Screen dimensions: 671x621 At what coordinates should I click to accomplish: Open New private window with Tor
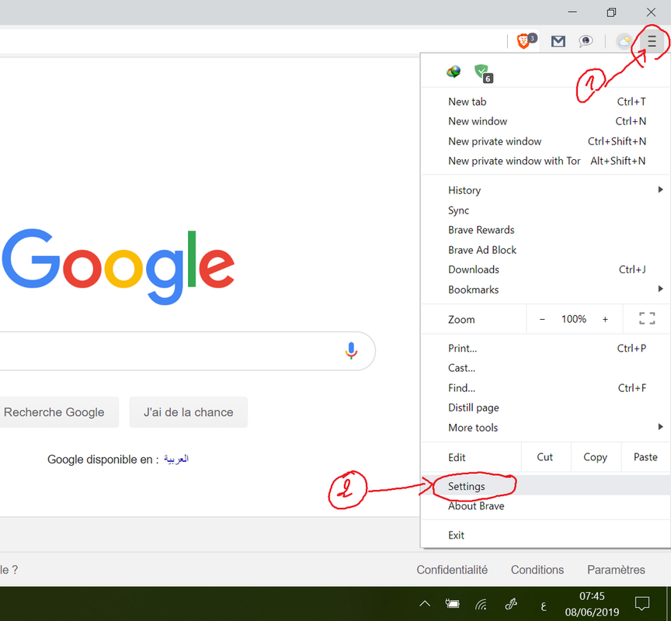tap(546, 161)
